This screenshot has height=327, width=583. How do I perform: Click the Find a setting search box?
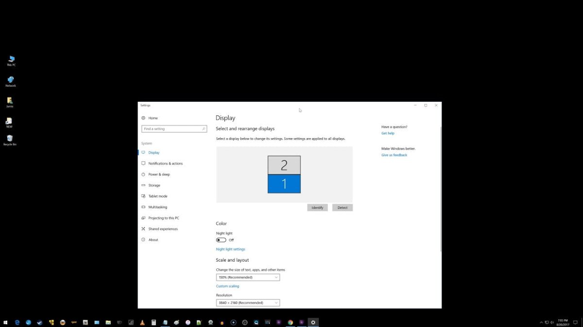[x=174, y=128]
